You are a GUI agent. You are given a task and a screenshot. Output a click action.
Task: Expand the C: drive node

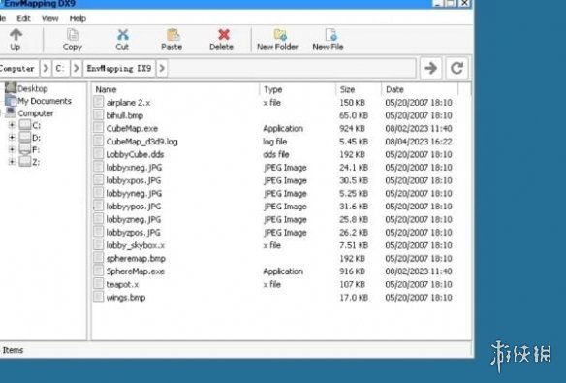coord(12,125)
